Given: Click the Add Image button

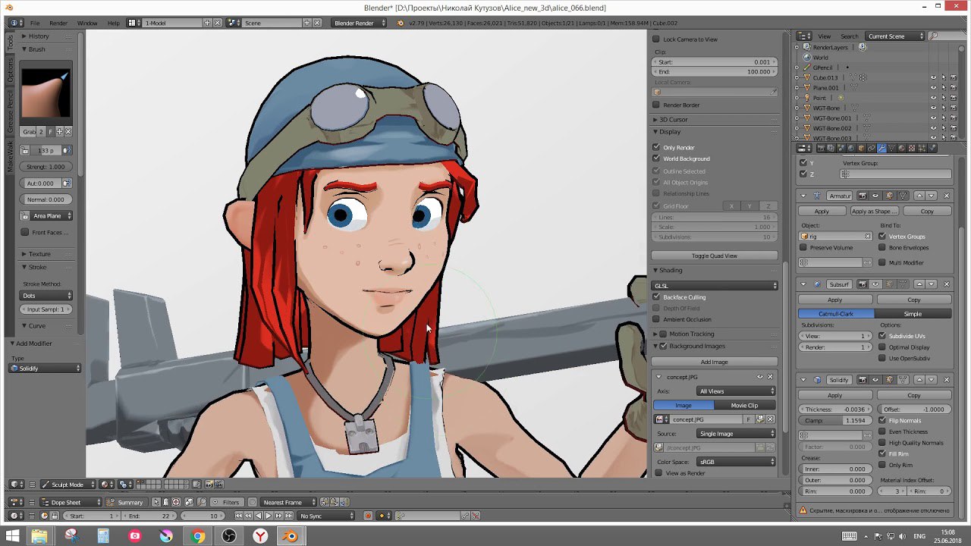Looking at the screenshot, I should point(715,362).
